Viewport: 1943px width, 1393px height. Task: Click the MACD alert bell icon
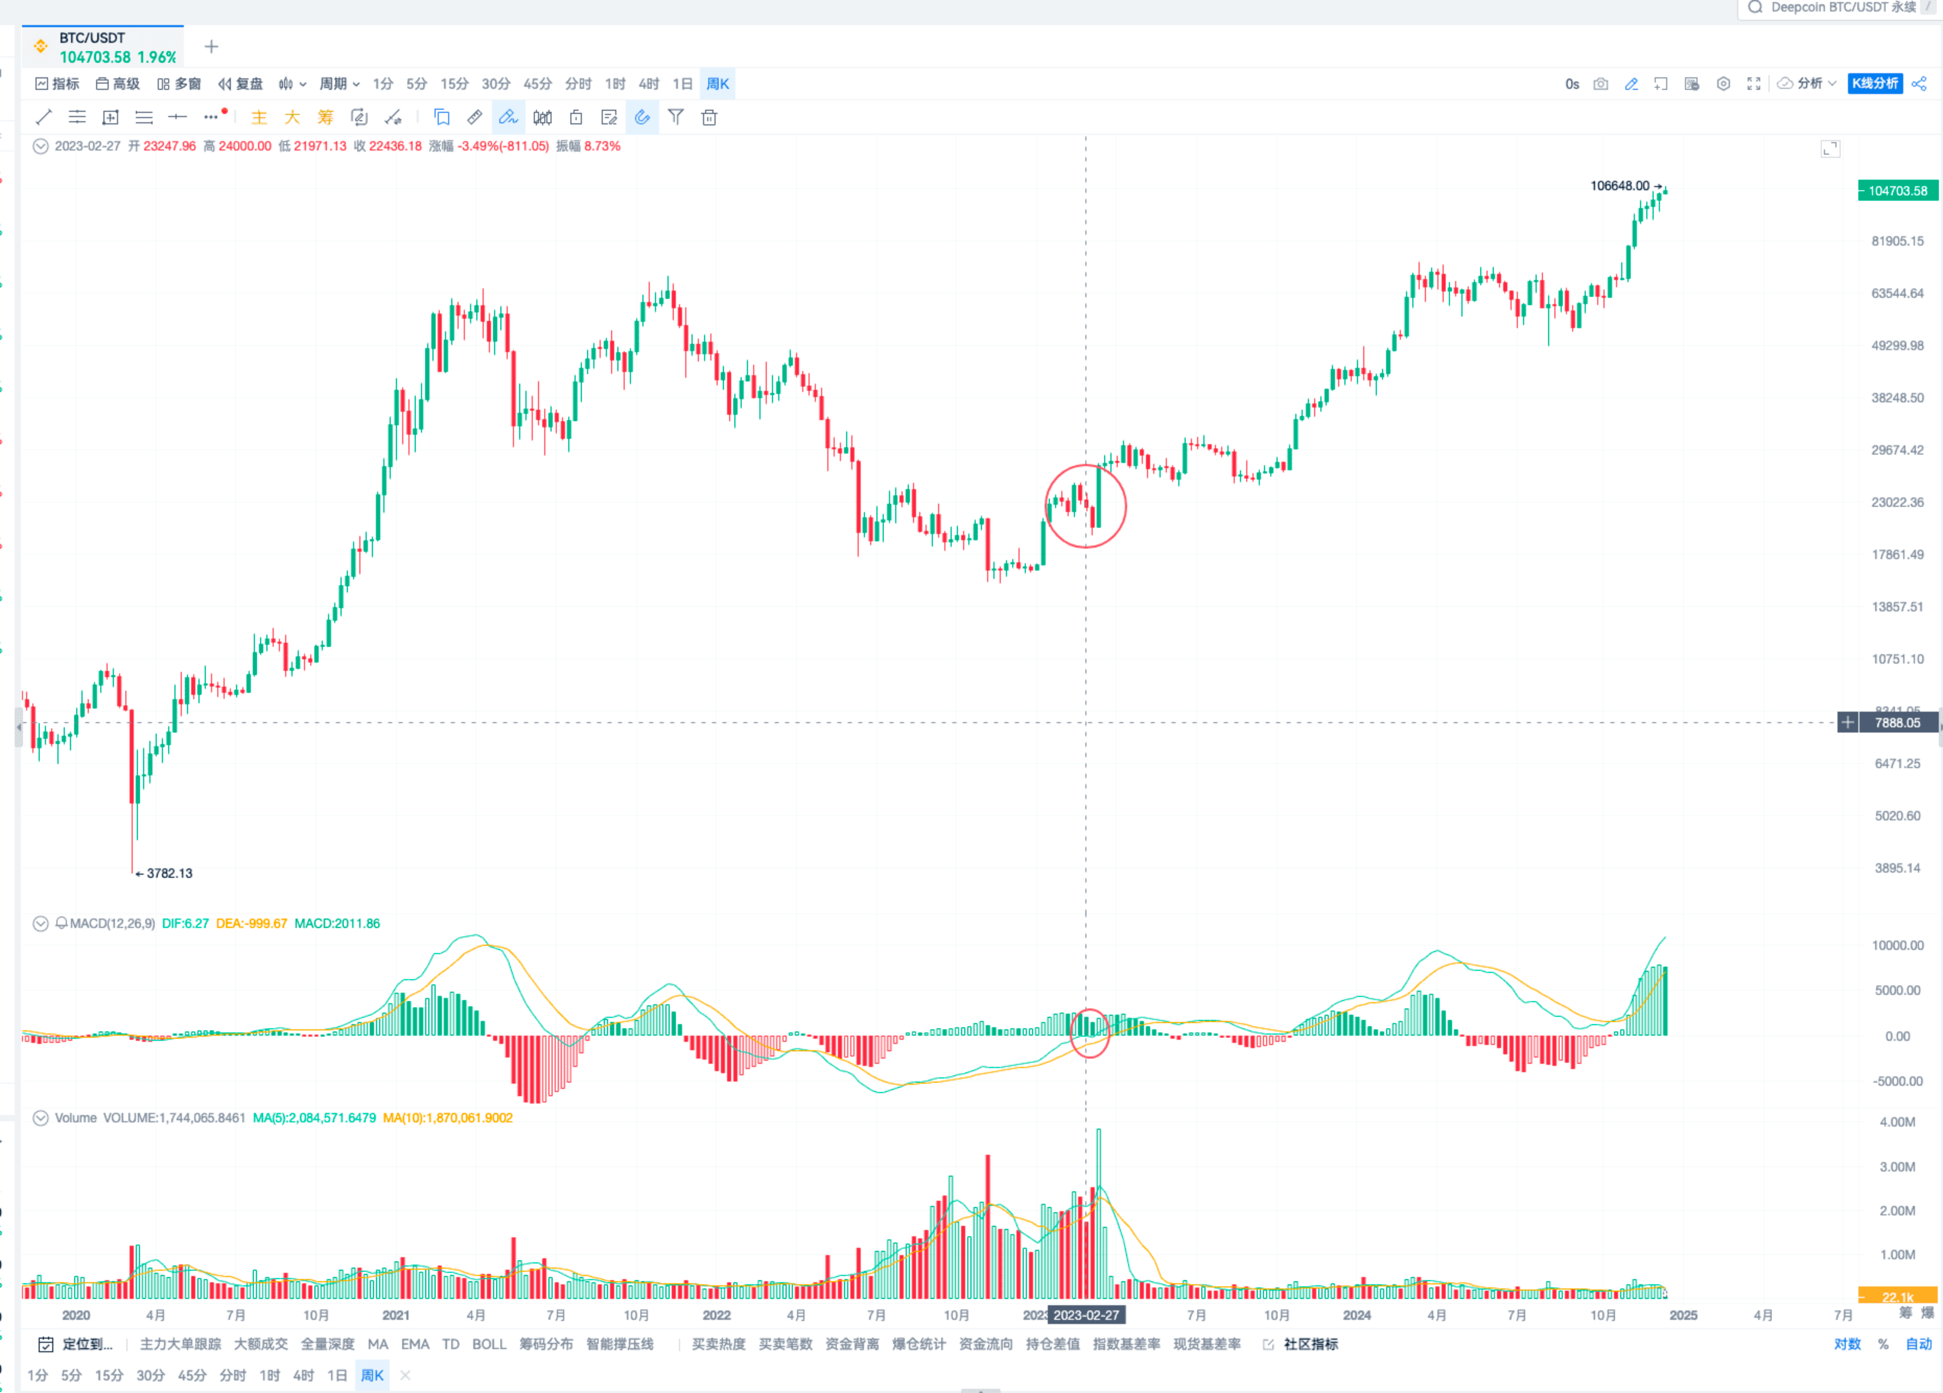(61, 923)
